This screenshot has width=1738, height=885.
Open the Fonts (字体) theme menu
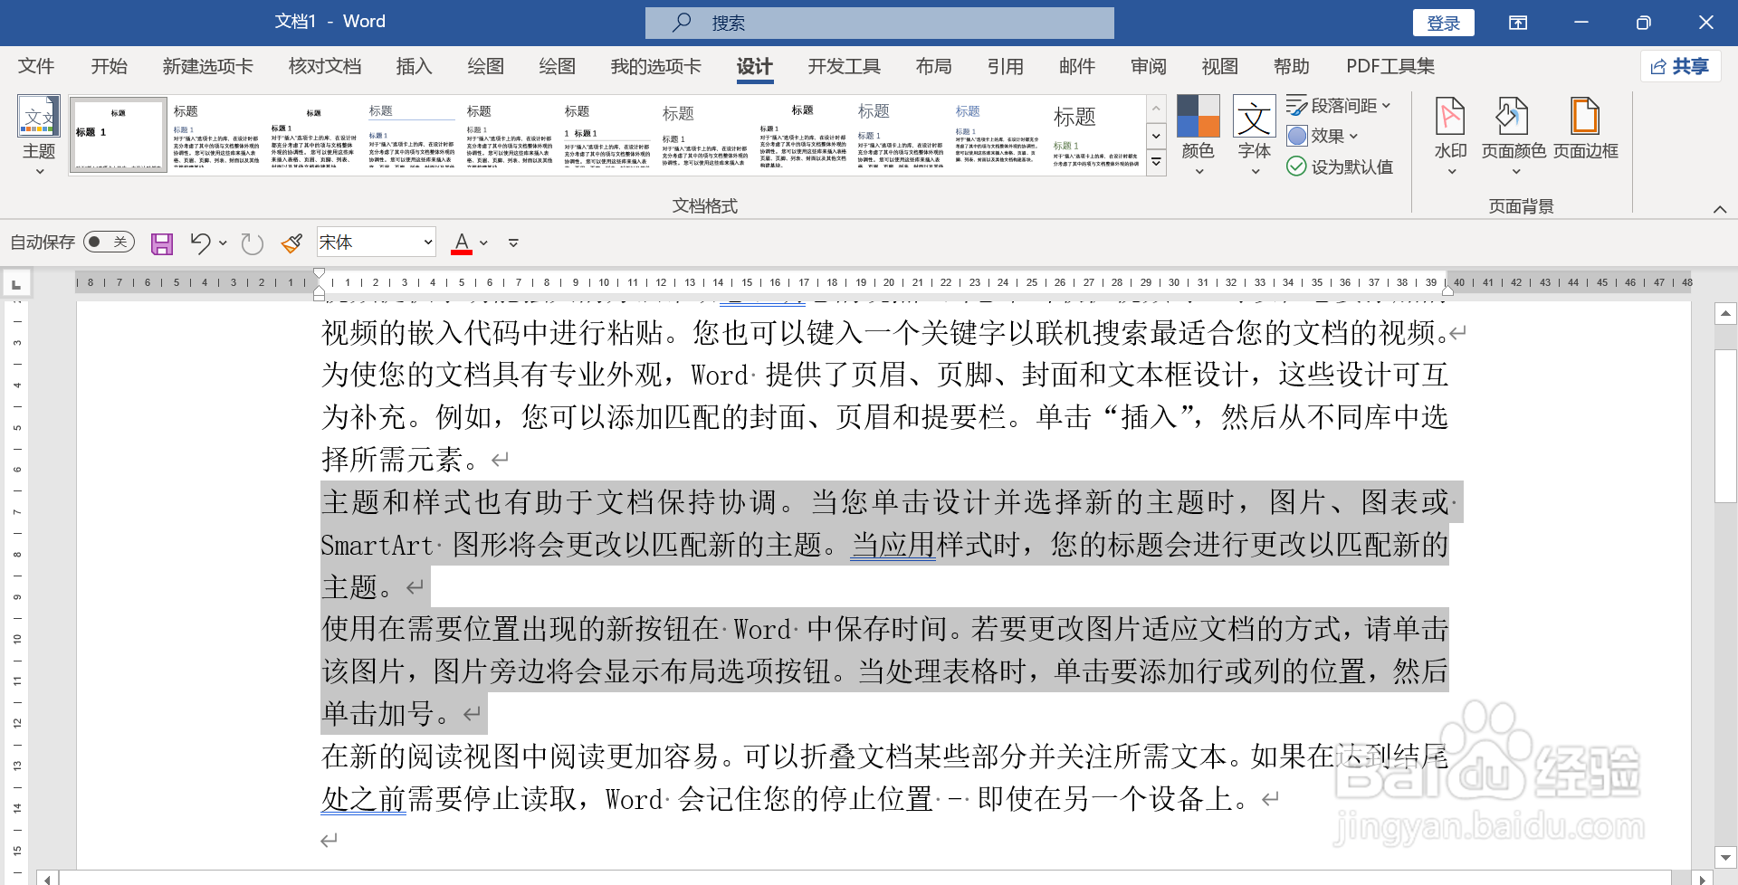(x=1255, y=134)
